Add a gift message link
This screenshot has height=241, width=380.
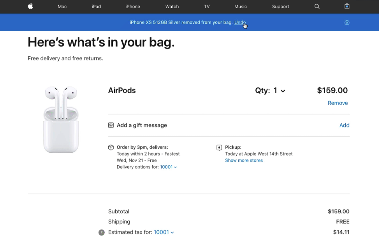344,125
